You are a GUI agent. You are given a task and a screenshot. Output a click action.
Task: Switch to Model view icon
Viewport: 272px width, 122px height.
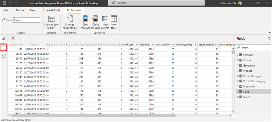(x=3, y=56)
